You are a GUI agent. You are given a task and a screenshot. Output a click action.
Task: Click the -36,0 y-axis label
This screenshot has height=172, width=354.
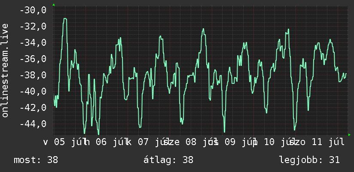(x=33, y=59)
